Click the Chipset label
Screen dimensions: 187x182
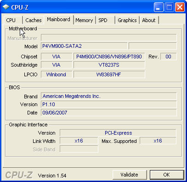click(x=29, y=57)
